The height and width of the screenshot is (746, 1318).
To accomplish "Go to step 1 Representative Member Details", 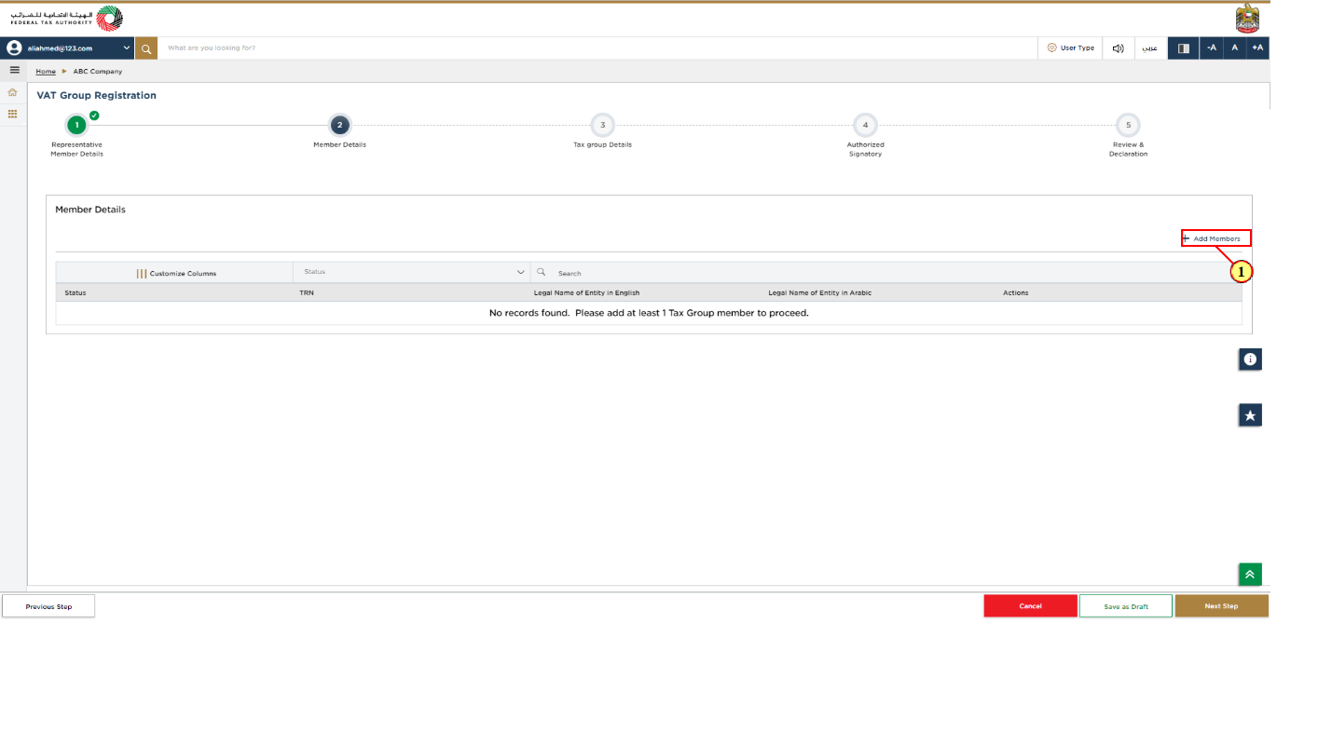I will pyautogui.click(x=77, y=125).
